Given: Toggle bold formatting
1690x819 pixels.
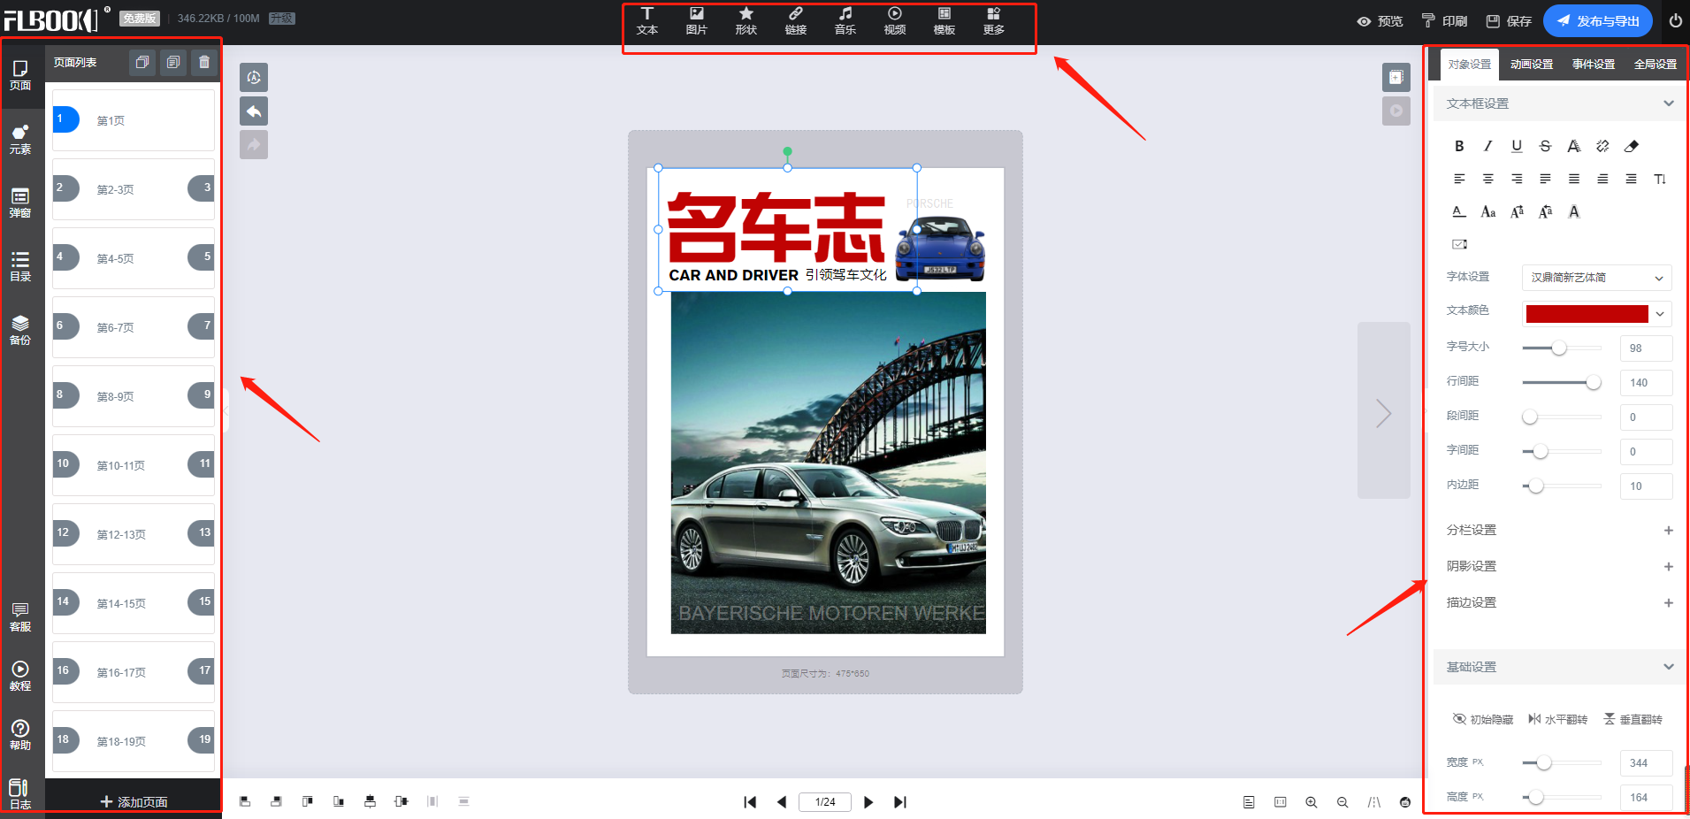Looking at the screenshot, I should (x=1459, y=146).
